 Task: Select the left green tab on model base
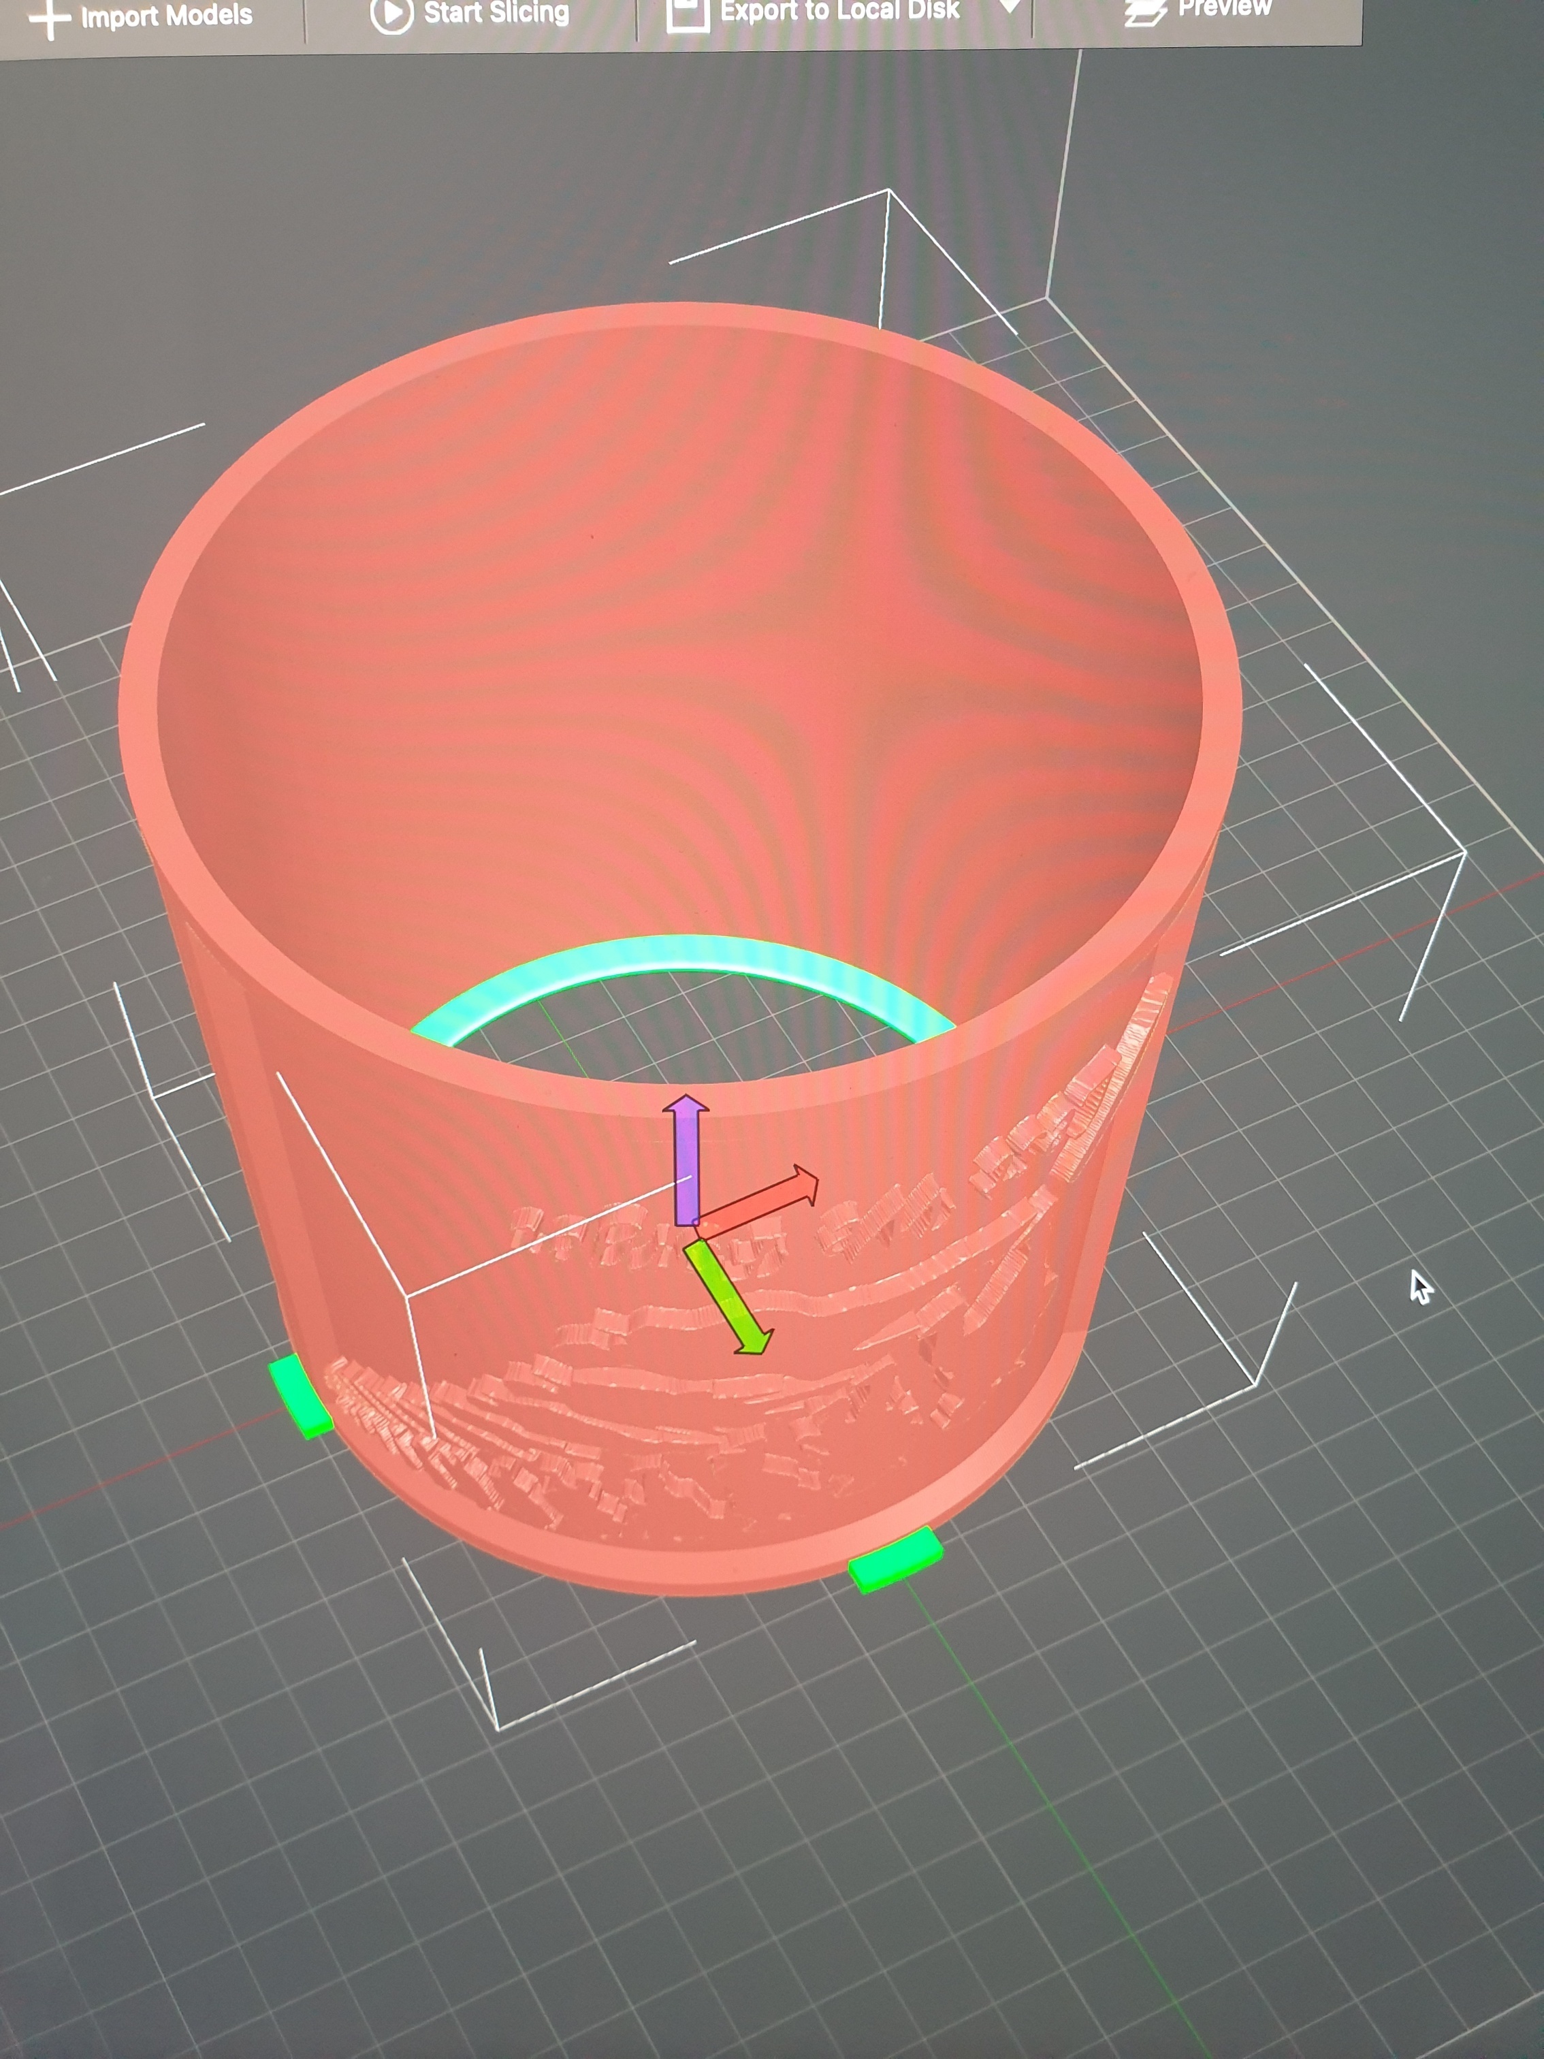coord(301,1396)
